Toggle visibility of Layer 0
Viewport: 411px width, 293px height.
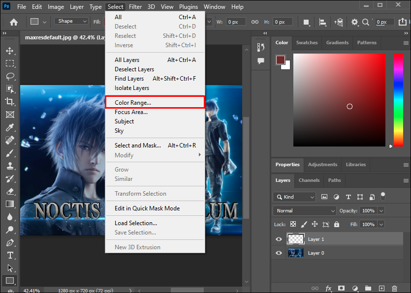tap(279, 253)
